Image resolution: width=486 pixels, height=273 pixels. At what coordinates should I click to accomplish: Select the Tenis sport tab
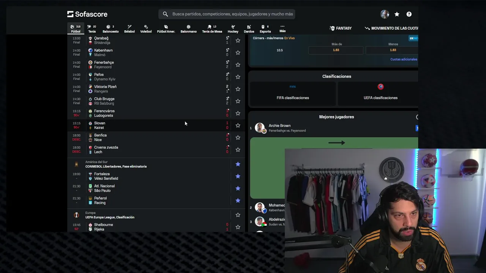coord(92,29)
